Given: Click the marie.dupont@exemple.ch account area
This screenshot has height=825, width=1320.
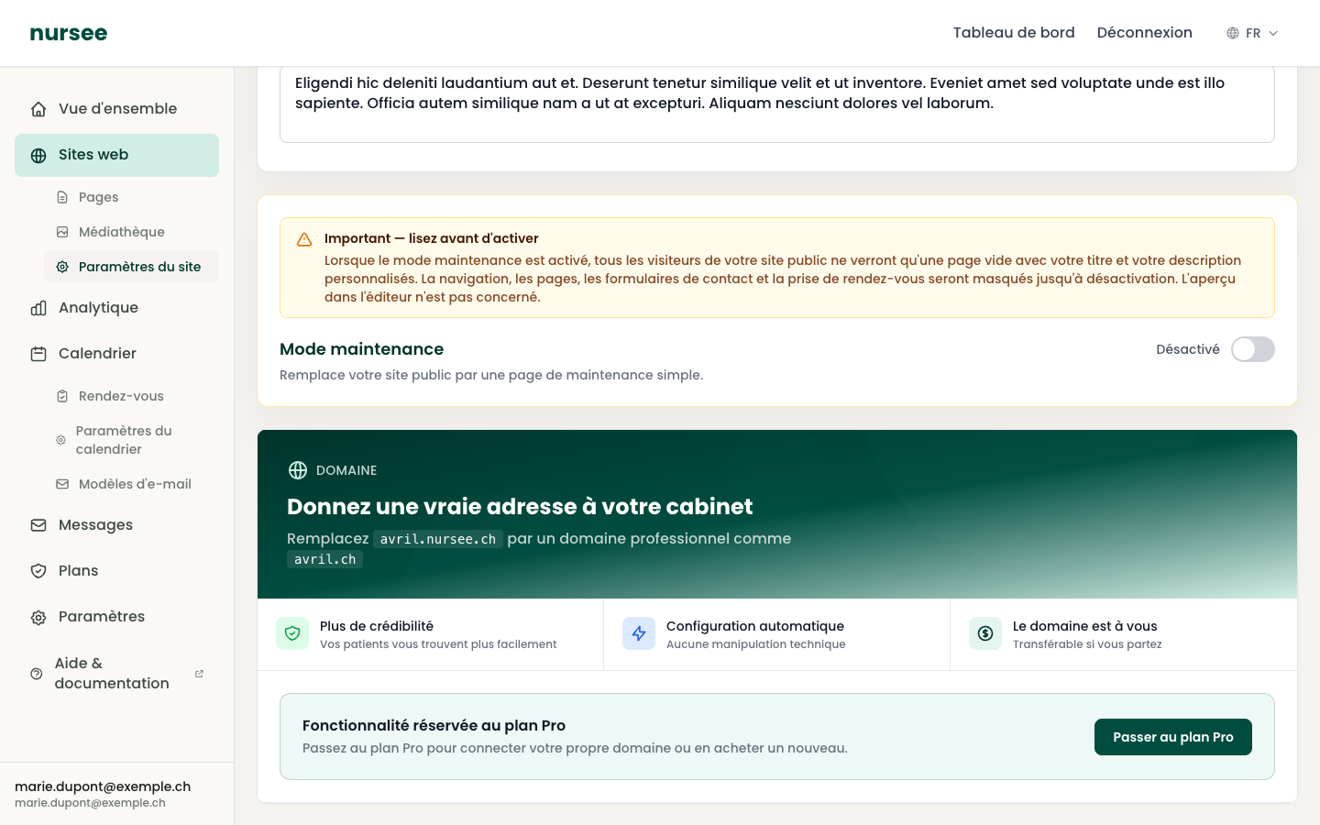Looking at the screenshot, I should (116, 794).
